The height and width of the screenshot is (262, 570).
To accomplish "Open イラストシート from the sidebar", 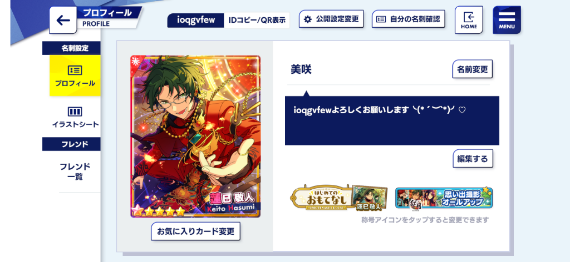I will pos(75,117).
